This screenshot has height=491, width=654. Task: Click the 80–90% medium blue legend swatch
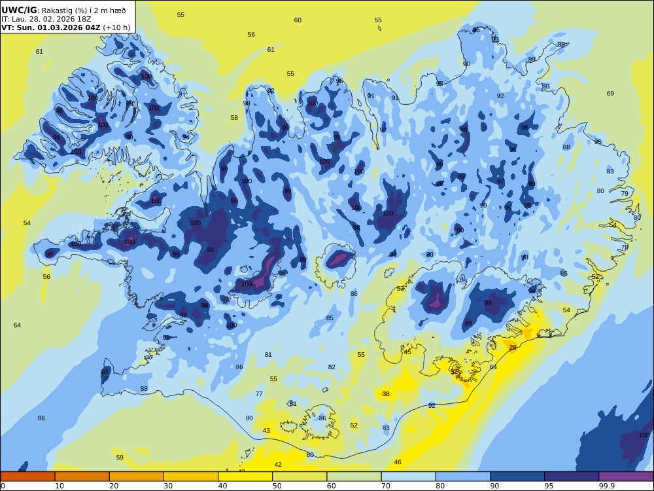pyautogui.click(x=463, y=477)
